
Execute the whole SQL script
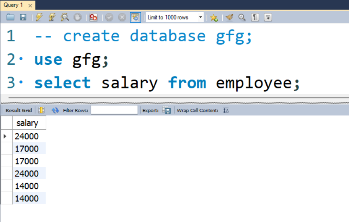point(39,17)
